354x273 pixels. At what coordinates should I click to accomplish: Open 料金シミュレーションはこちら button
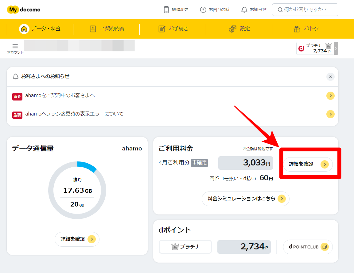click(245, 199)
